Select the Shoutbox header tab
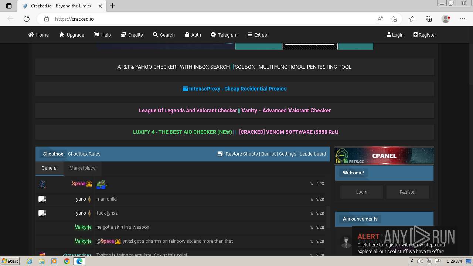473x266 pixels. pyautogui.click(x=53, y=154)
